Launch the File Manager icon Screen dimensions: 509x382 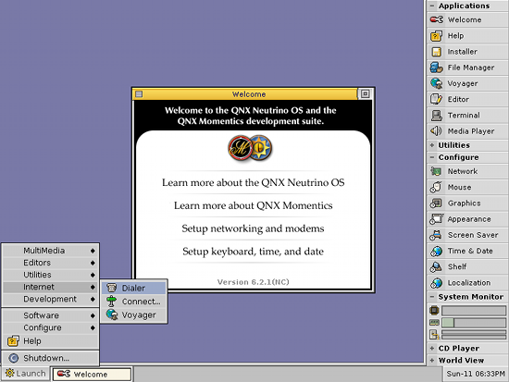click(437, 68)
